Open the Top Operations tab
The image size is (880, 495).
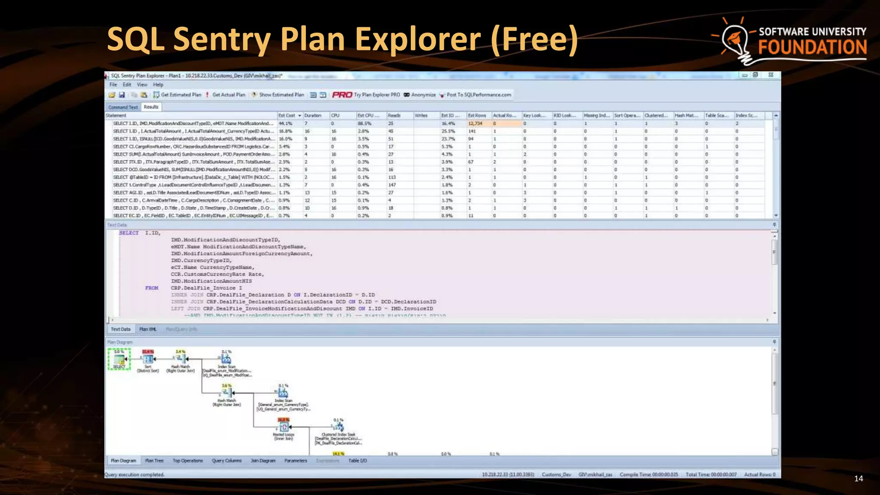coord(188,461)
